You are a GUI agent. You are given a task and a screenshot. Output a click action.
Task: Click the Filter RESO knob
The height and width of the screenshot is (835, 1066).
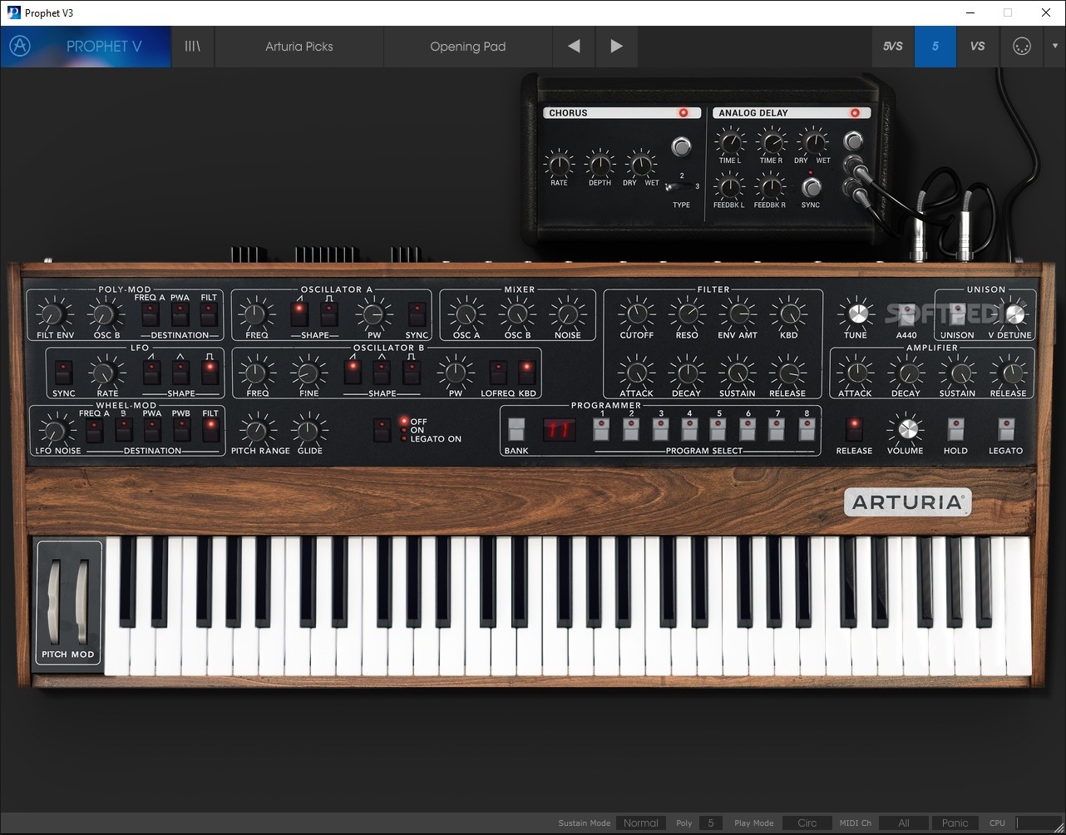click(x=687, y=314)
